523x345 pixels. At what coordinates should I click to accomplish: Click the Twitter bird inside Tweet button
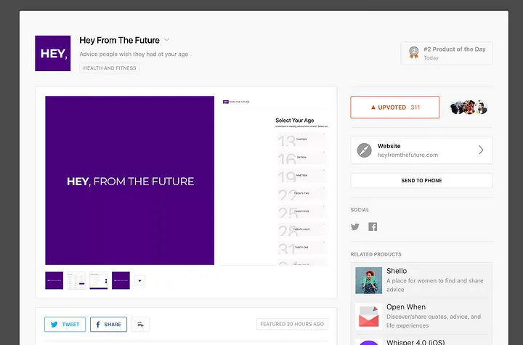tap(54, 325)
